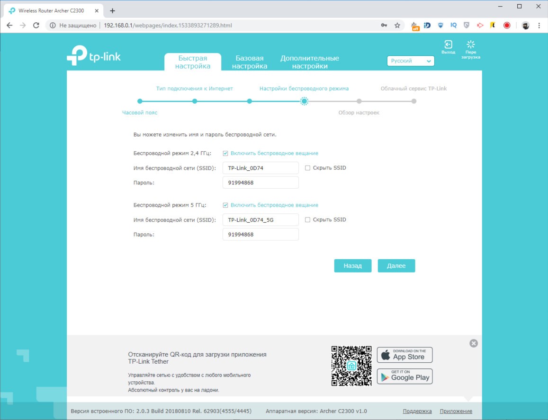Enable Hide SSID for TP-Link_0D74 network
Image resolution: width=548 pixels, height=420 pixels.
308,168
